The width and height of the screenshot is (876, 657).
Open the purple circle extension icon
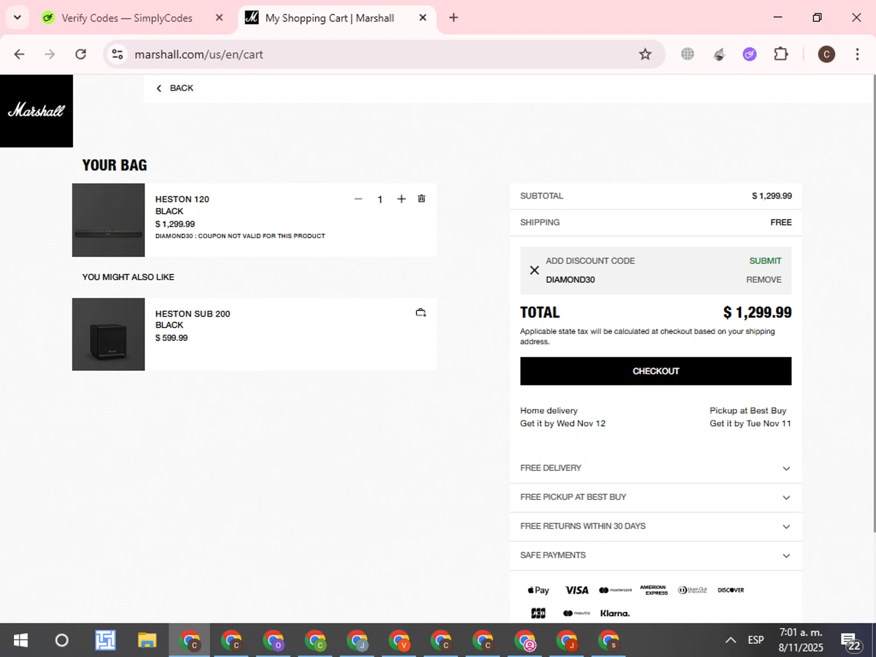(x=749, y=54)
